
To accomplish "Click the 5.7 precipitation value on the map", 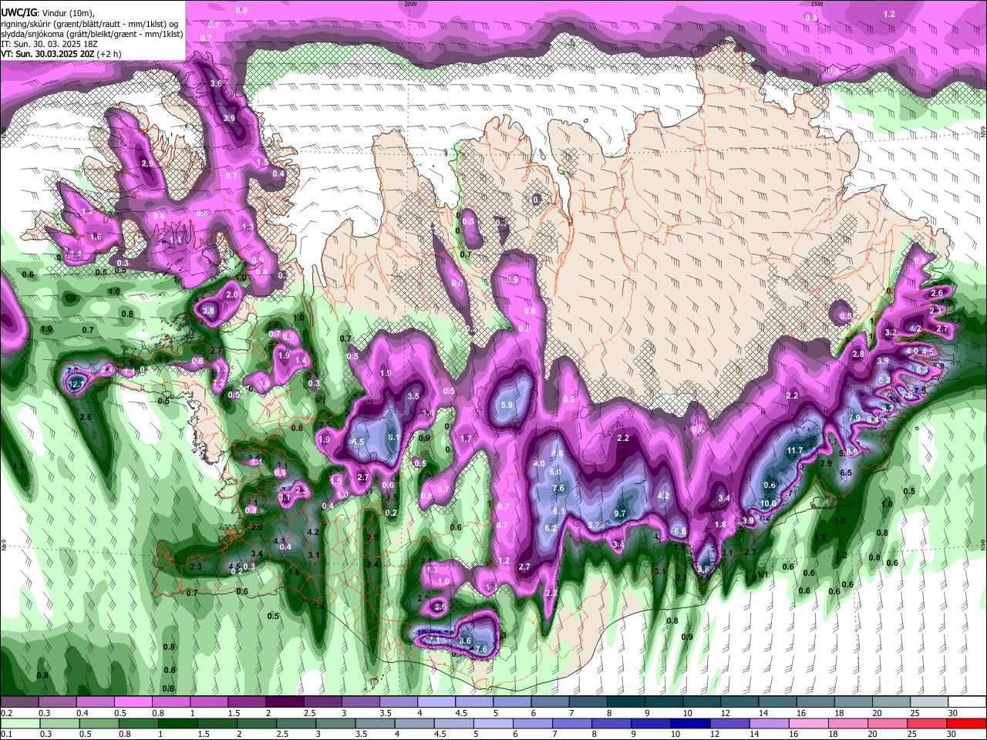I will pos(595,525).
